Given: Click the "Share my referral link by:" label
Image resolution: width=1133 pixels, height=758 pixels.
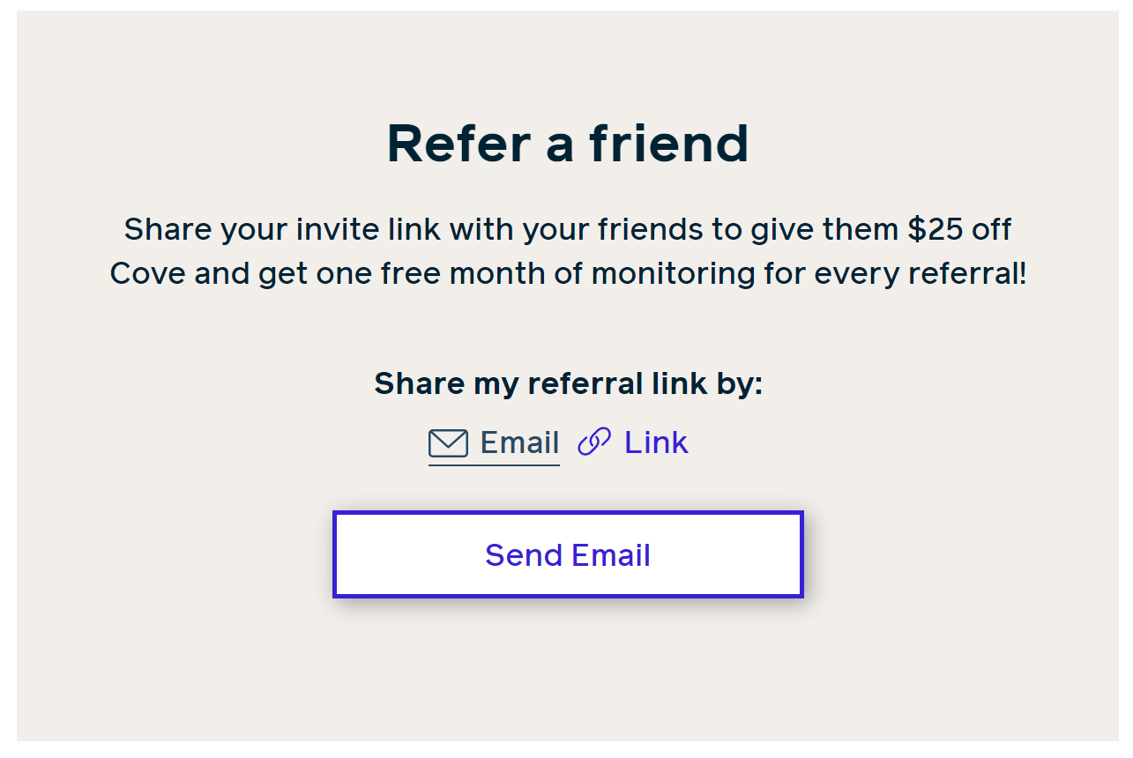Looking at the screenshot, I should coord(568,384).
